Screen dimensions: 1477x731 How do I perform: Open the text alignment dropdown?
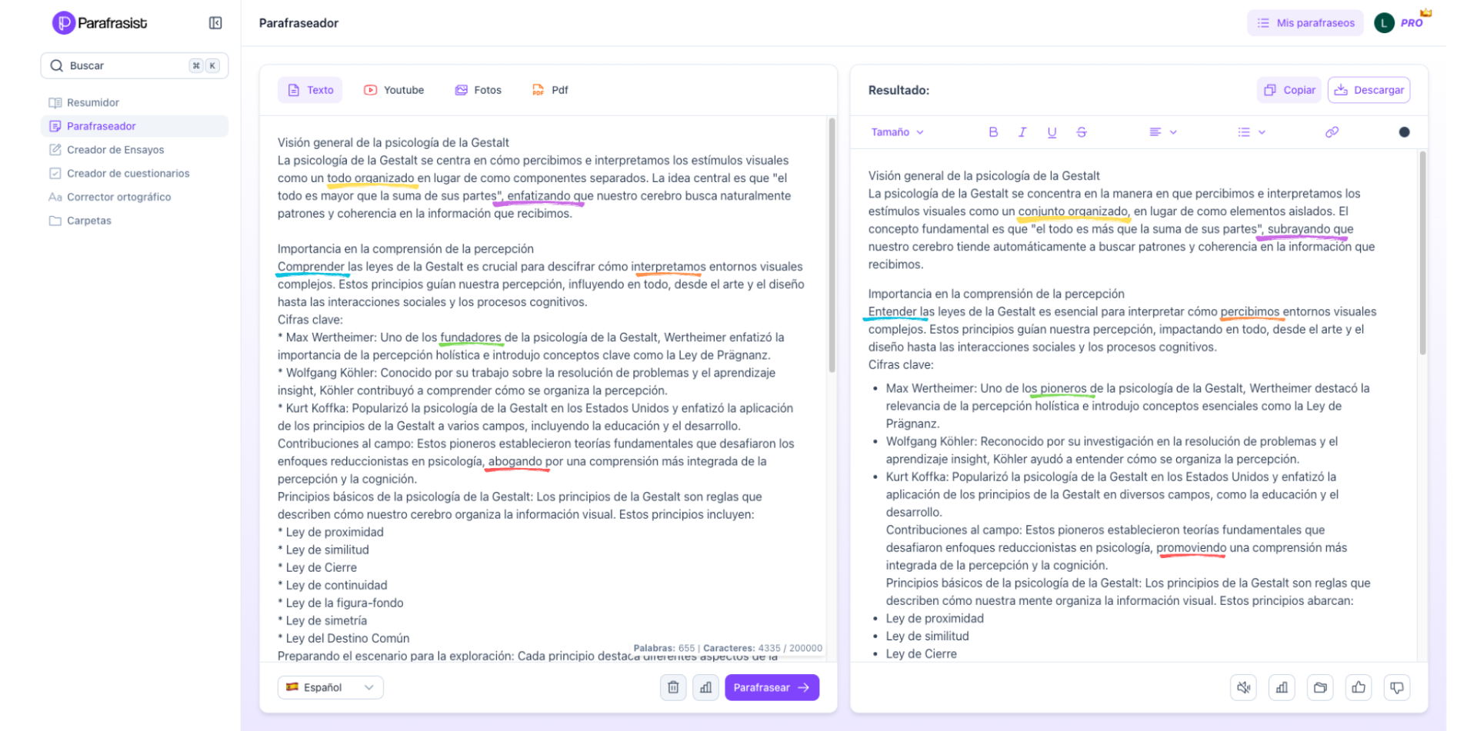(1162, 132)
